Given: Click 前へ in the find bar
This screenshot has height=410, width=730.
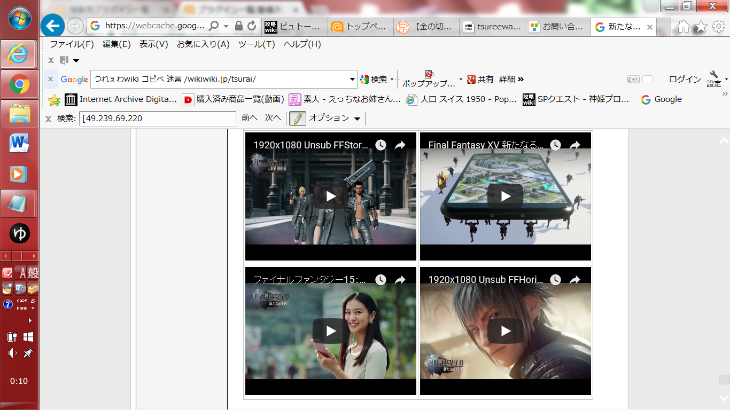Looking at the screenshot, I should point(250,118).
